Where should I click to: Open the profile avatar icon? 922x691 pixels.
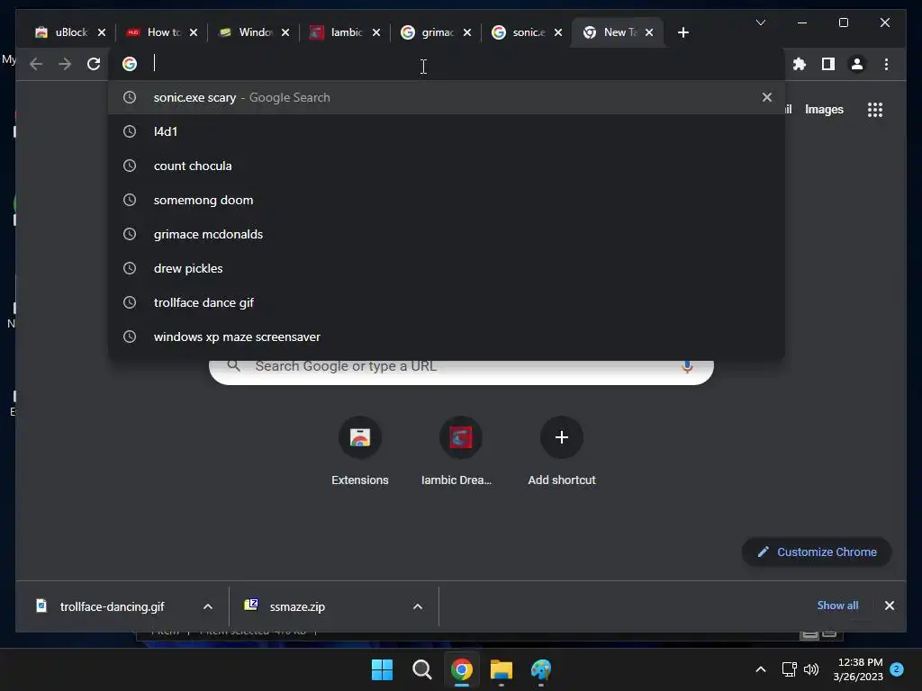click(x=857, y=64)
